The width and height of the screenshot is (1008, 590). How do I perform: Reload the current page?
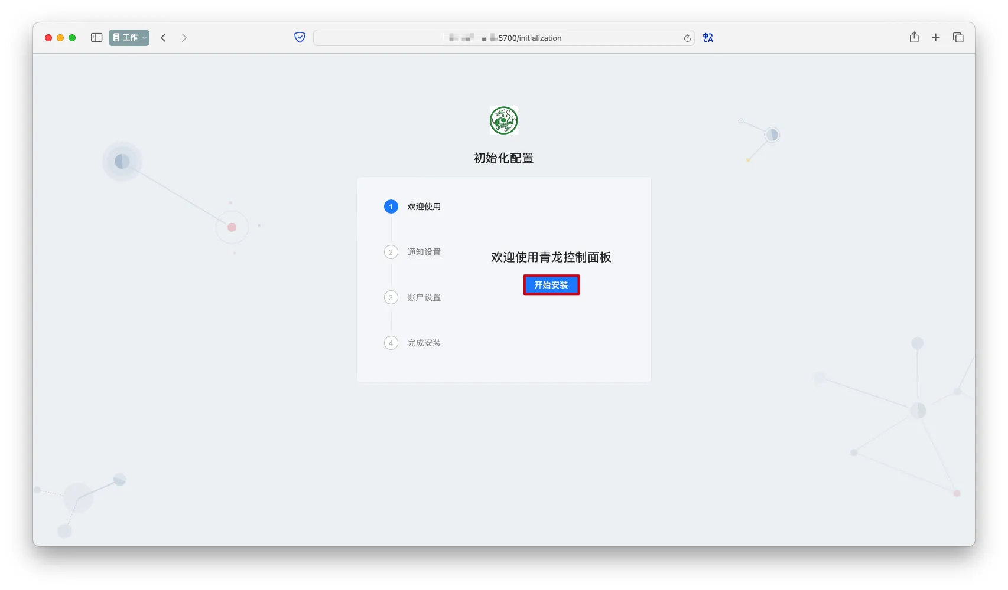687,38
